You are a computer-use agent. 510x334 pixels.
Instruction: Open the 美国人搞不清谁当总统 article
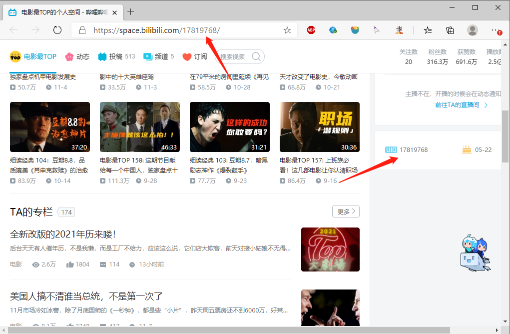click(x=86, y=296)
